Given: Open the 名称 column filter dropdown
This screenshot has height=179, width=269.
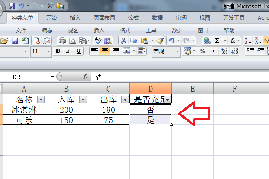Looking at the screenshot, I should click(x=41, y=99).
